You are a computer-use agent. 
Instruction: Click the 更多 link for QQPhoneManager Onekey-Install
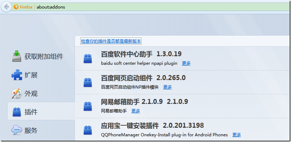pyautogui.click(x=237, y=135)
